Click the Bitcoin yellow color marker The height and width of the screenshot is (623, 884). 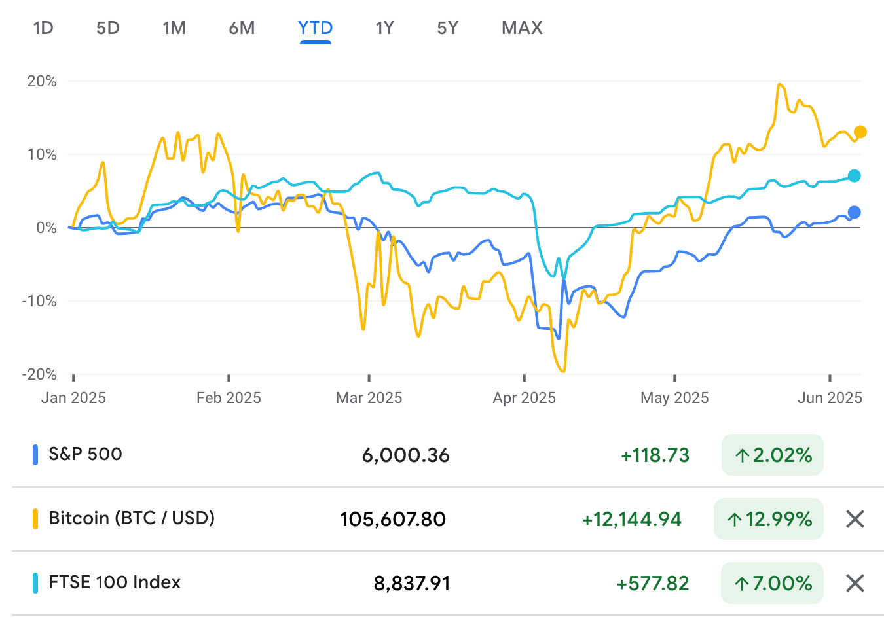[35, 519]
